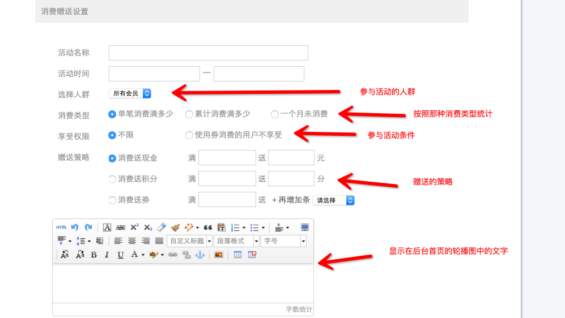Click the insert table icon
The height and width of the screenshot is (318, 565).
238,255
